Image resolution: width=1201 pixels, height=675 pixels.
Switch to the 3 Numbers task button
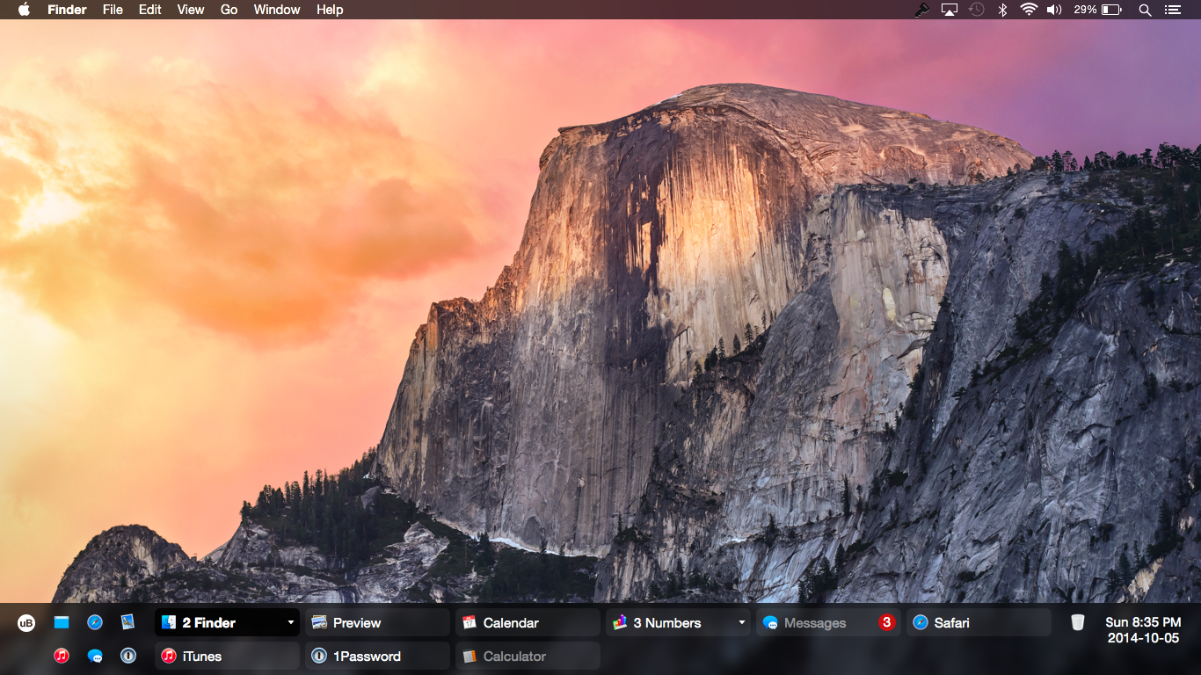point(678,622)
